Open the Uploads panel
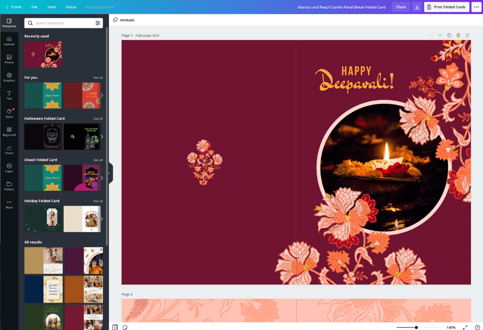Screen dimensions: 483x330 [x=9, y=41]
